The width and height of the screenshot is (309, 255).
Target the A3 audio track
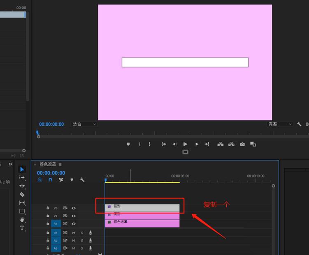pyautogui.click(x=56, y=248)
